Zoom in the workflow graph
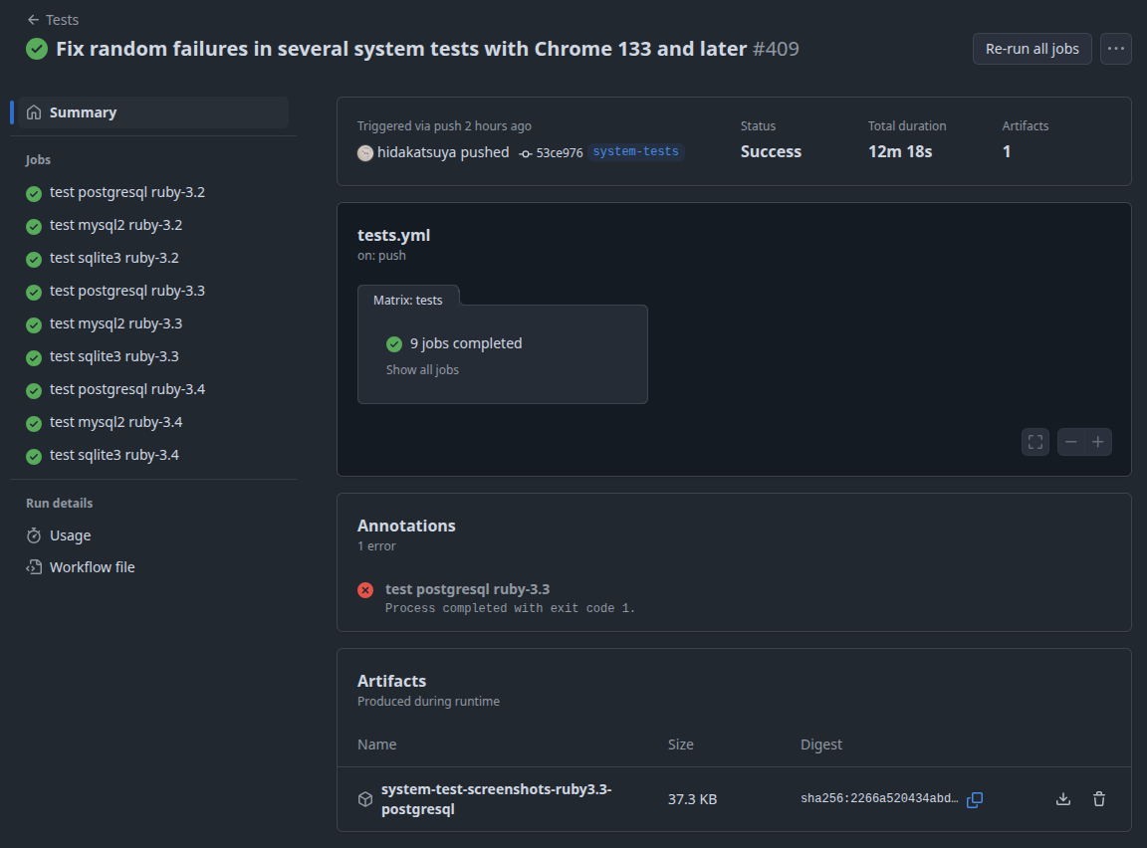1147x848 pixels. point(1098,442)
